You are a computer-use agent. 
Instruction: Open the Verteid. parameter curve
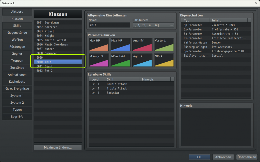[x=164, y=45]
